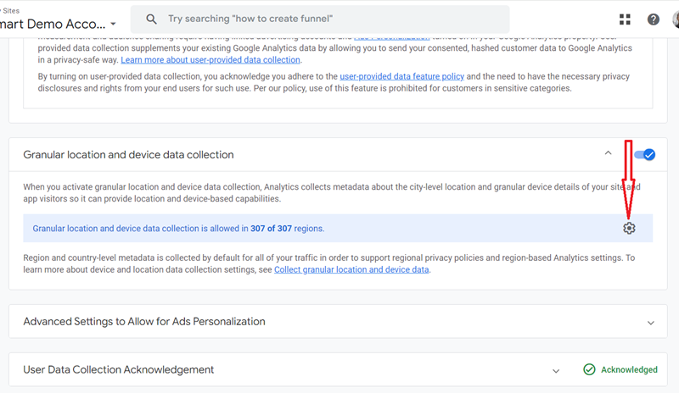Collapse Granular location and device section
Viewport: 679px width, 393px height.
pyautogui.click(x=608, y=152)
